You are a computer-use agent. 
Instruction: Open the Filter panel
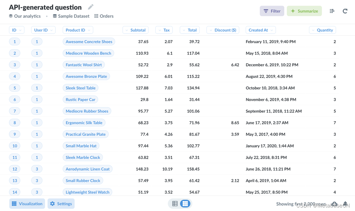pos(272,11)
